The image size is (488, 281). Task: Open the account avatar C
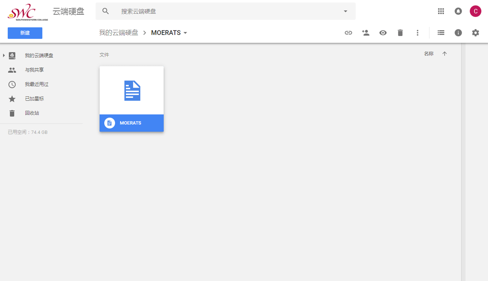(475, 11)
